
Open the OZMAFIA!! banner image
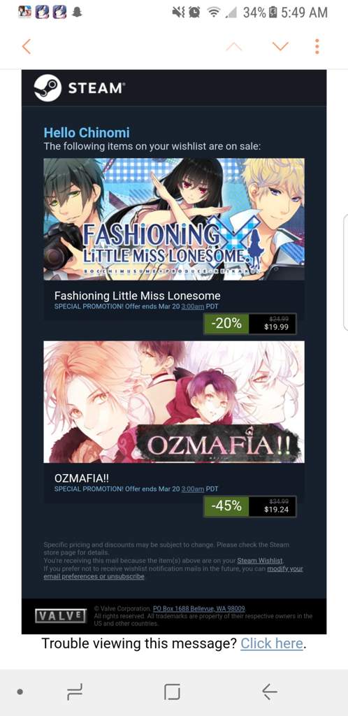click(174, 402)
